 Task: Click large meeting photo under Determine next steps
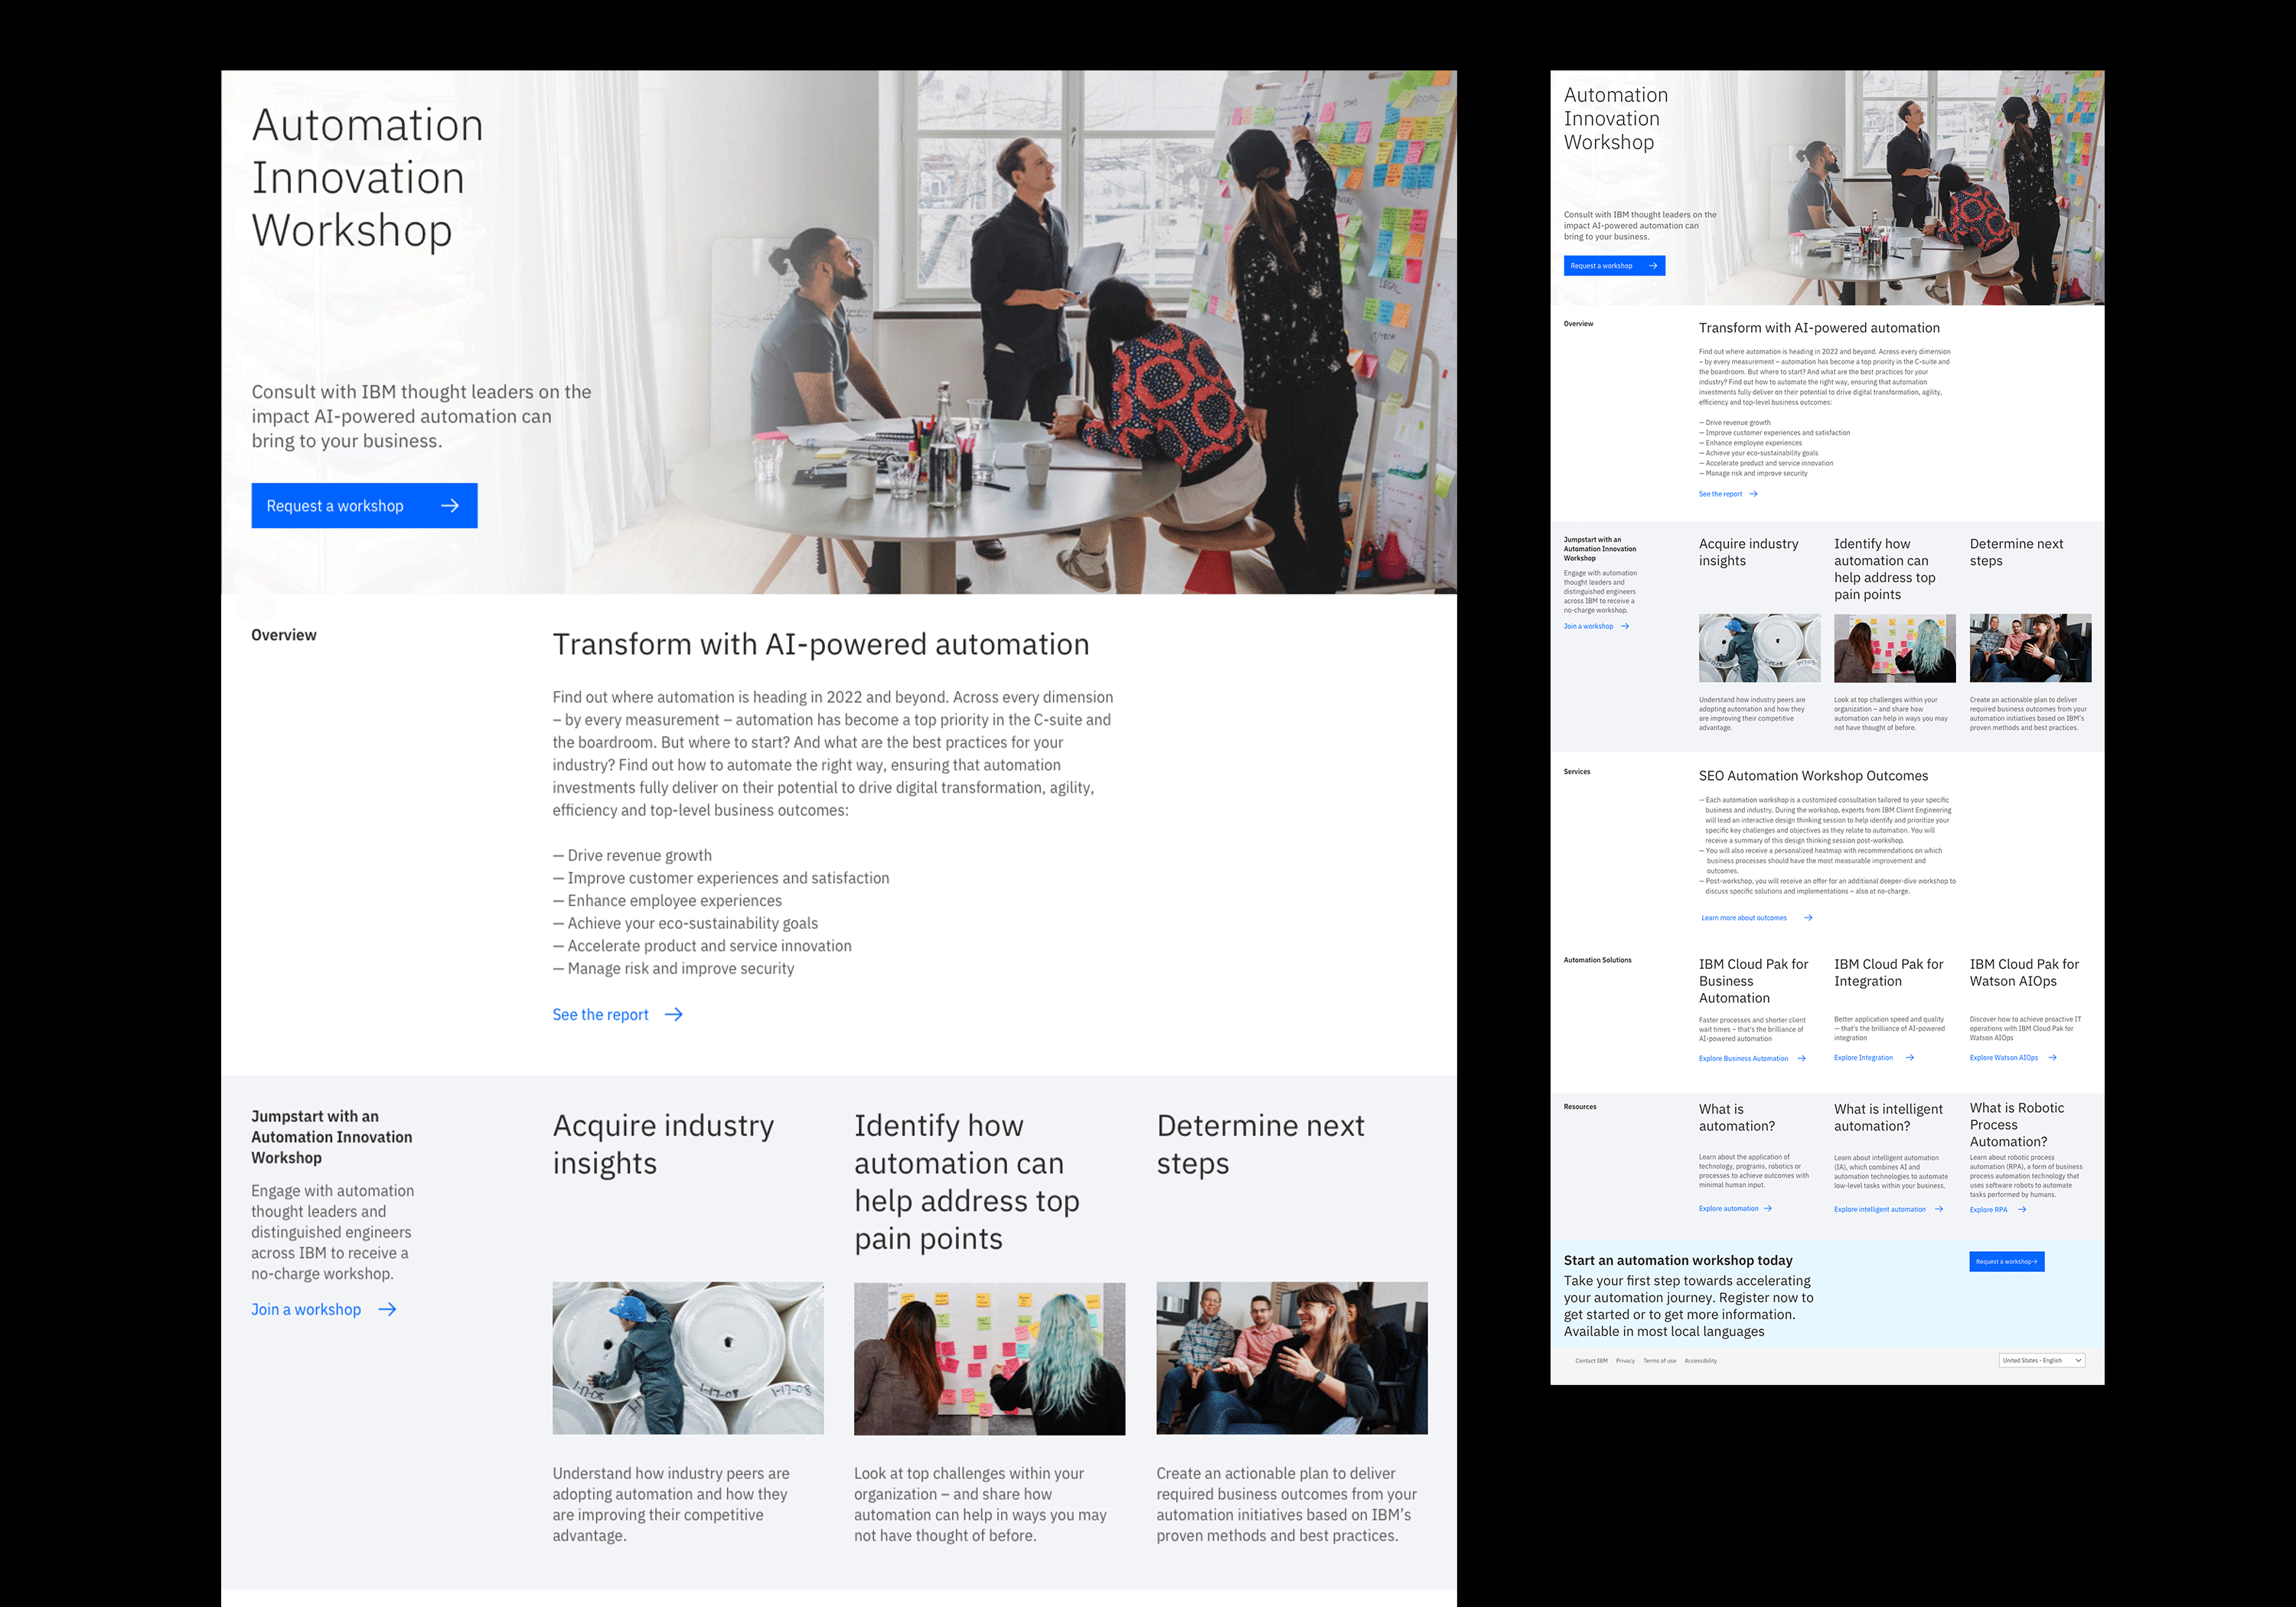[1291, 1358]
